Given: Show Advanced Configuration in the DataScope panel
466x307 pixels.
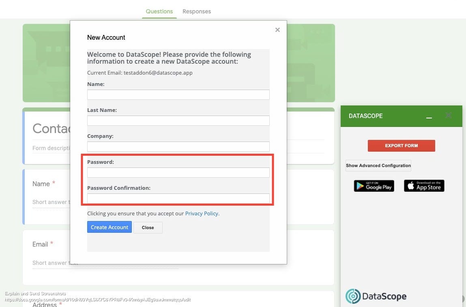Looking at the screenshot, I should (378, 165).
